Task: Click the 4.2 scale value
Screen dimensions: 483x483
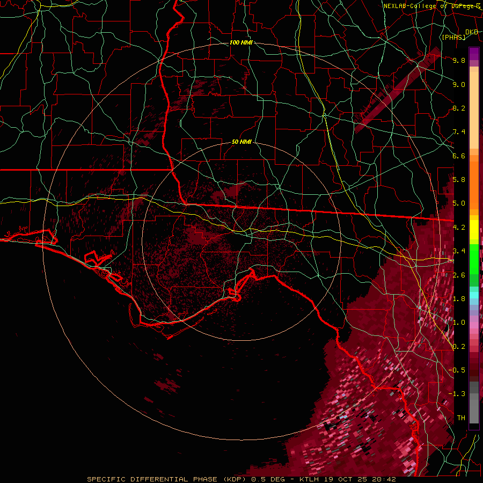Action: coord(459,228)
